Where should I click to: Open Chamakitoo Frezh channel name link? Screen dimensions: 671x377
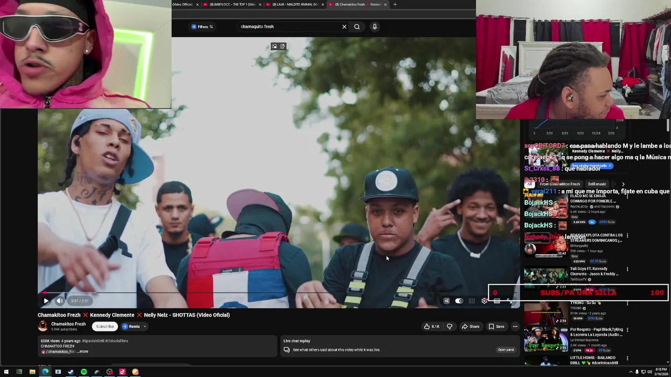tap(68, 324)
